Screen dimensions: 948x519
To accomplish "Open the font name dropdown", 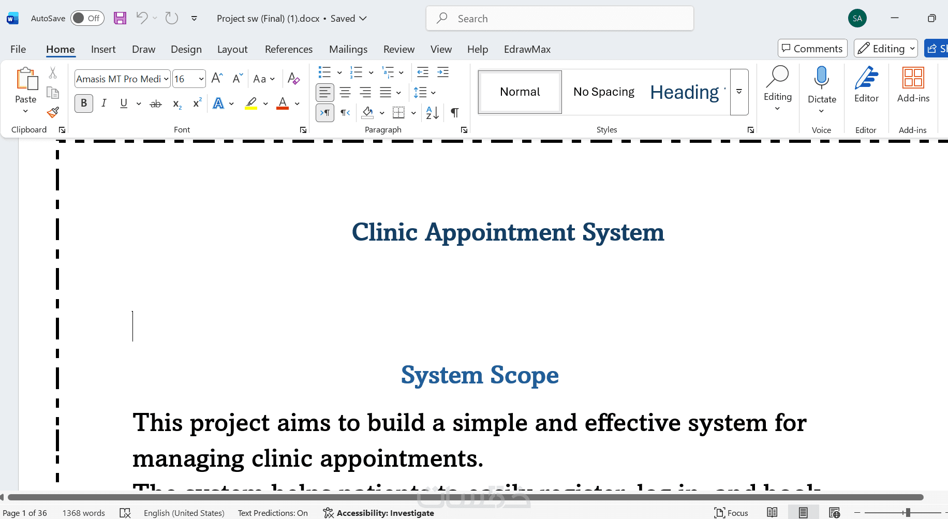I will pyautogui.click(x=166, y=79).
